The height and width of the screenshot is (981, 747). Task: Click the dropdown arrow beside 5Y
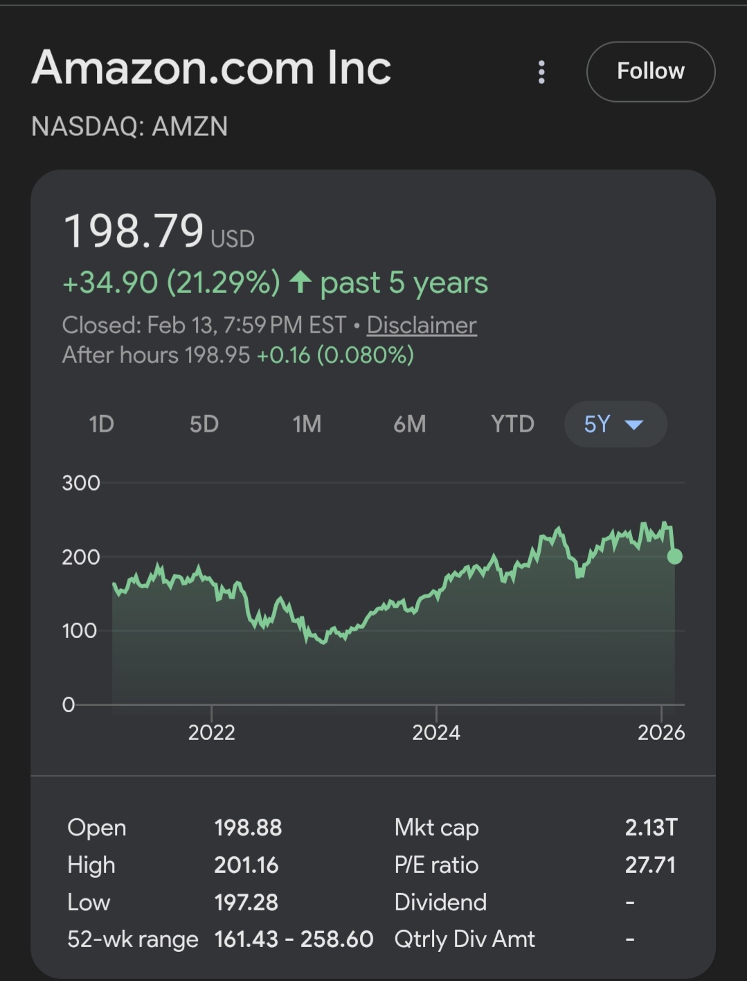pos(634,424)
